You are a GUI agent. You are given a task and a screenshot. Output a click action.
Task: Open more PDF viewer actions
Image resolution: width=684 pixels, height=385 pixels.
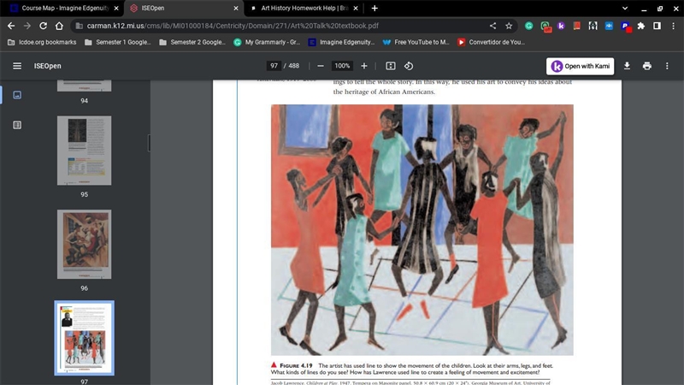click(667, 66)
